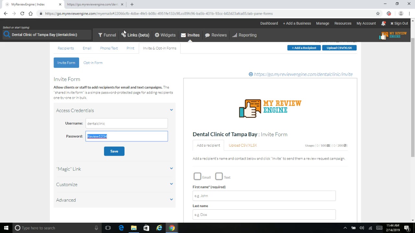Switch to the Print tab

pos(130,48)
